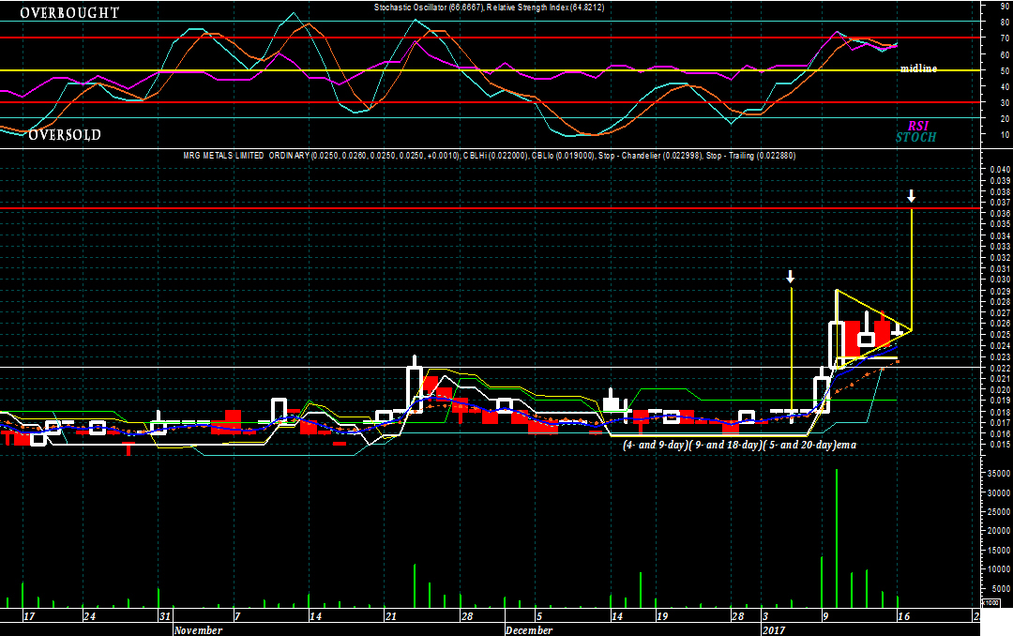This screenshot has height=636, width=1013.
Task: Click the November month label on the time axis
Action: [x=198, y=630]
